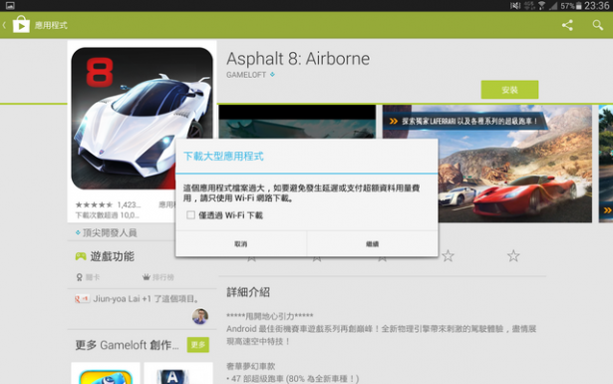The image size is (613, 384).
Task: Open the status bar clock 23:36
Action: pyautogui.click(x=597, y=5)
